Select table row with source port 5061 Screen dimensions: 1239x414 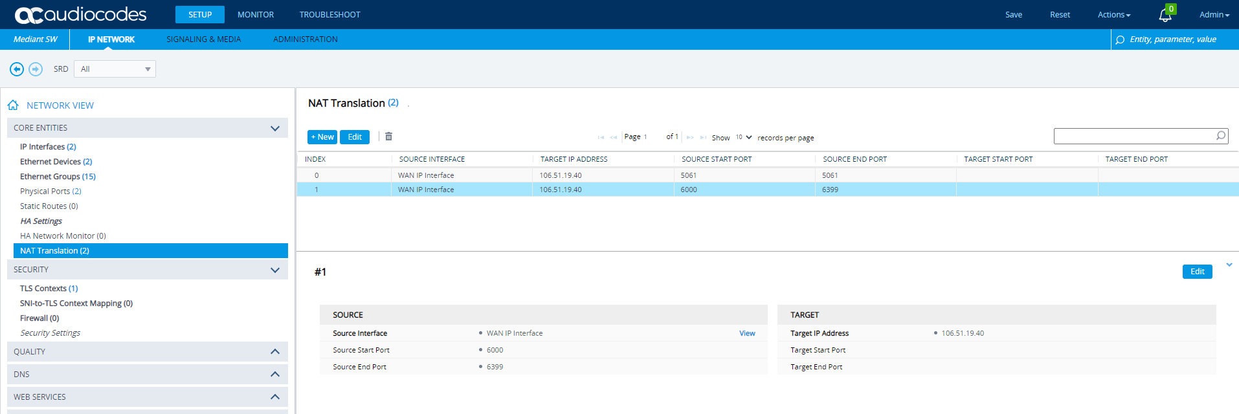[x=768, y=175]
